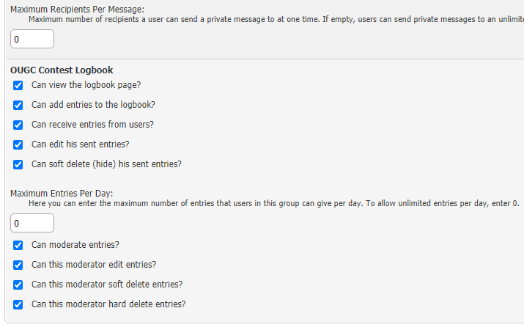524x330 pixels.
Task: Click the 'Can view the logbook page?' label text
Action: [x=86, y=85]
